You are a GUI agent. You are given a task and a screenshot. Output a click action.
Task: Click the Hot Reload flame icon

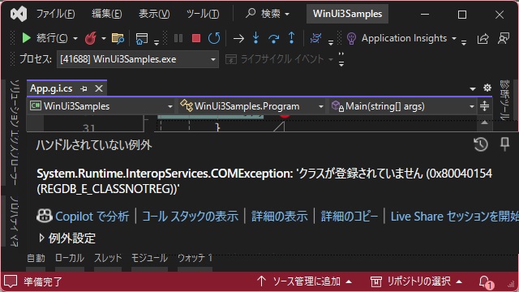click(91, 38)
